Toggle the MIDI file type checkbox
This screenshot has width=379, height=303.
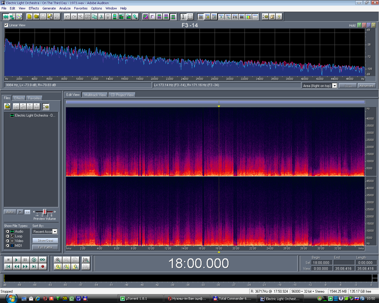pyautogui.click(x=7, y=246)
